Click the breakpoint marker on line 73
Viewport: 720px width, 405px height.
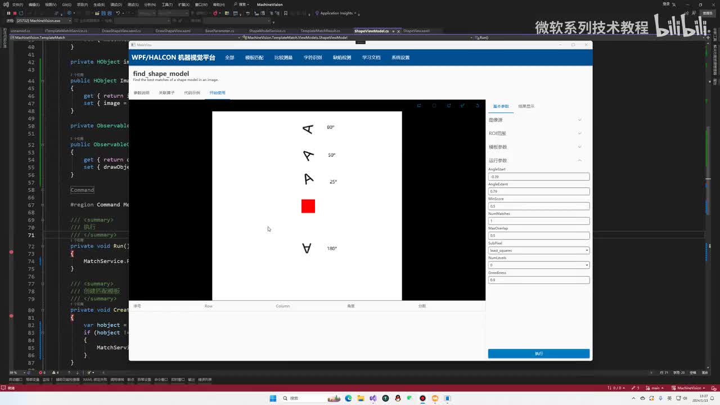[11, 252]
